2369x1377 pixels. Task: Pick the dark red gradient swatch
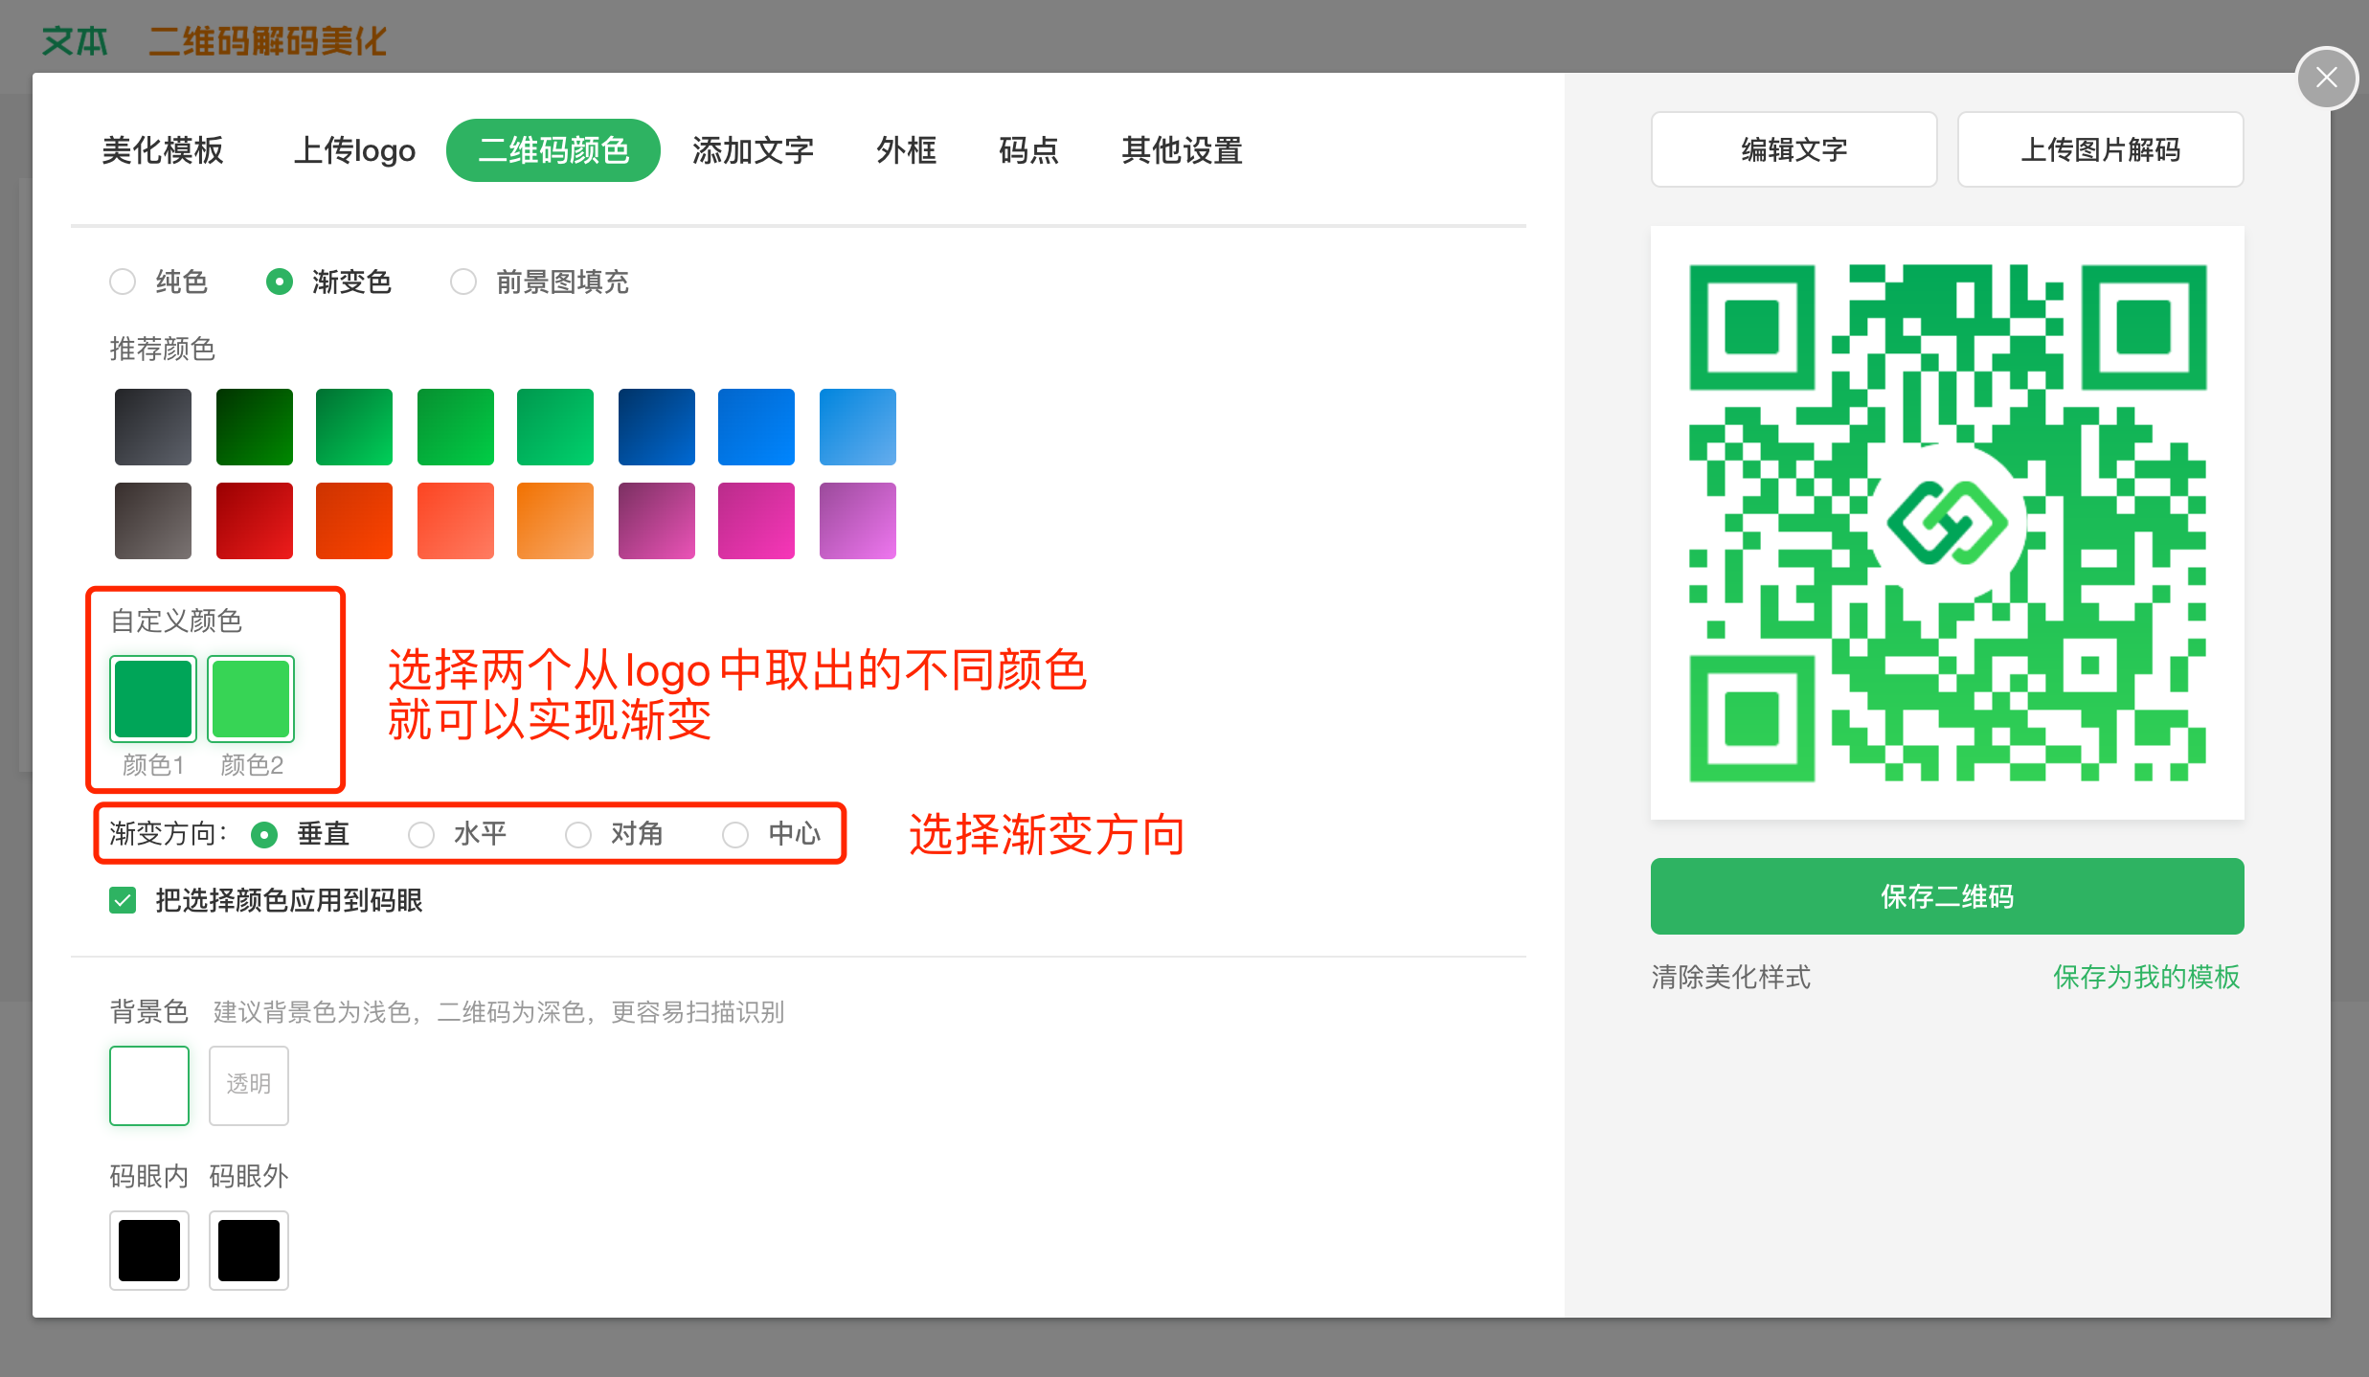point(255,521)
